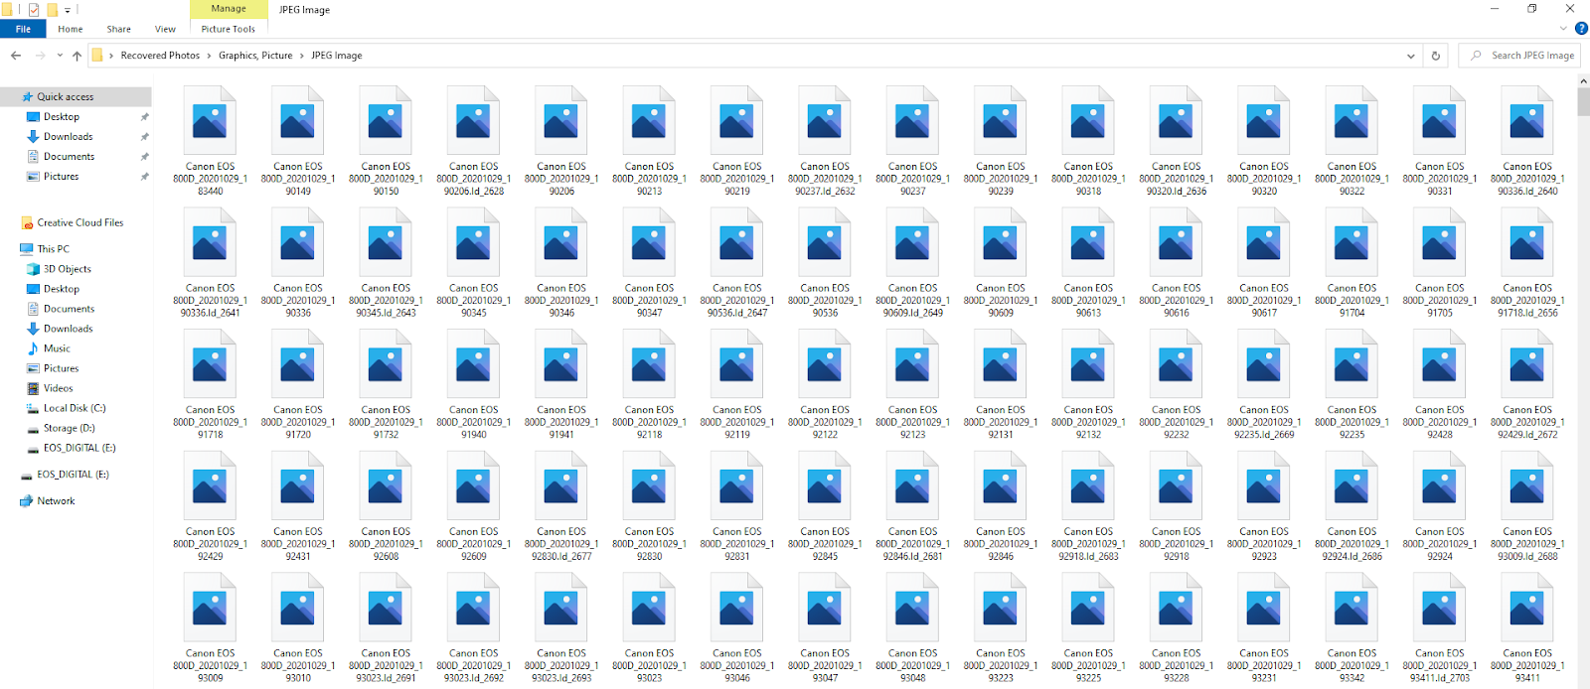Open 3D Objects folder icon
1590x689 pixels.
coord(34,269)
